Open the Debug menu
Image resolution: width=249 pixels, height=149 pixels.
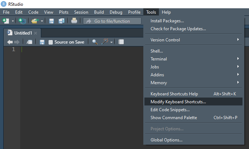(116, 12)
